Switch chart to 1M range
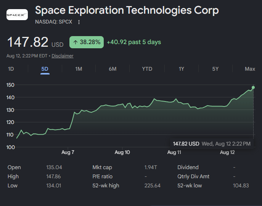The width and height of the screenshot is (262, 206). click(79, 69)
